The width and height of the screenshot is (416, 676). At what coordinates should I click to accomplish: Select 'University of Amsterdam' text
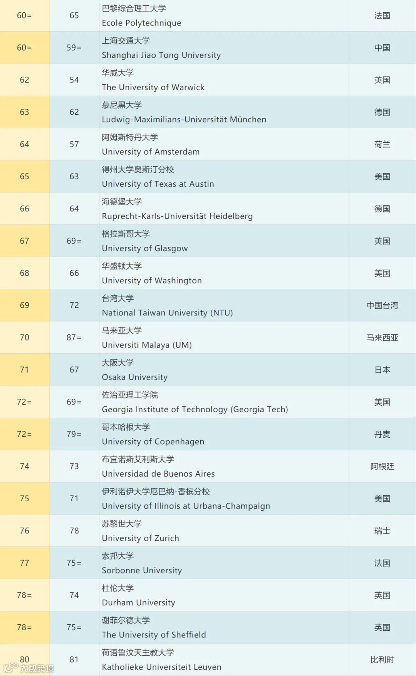point(151,152)
